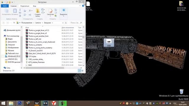Switch to the Главная ribbon tab
Image resolution: width=189 pixels, height=106 pixels.
pos(14,6)
